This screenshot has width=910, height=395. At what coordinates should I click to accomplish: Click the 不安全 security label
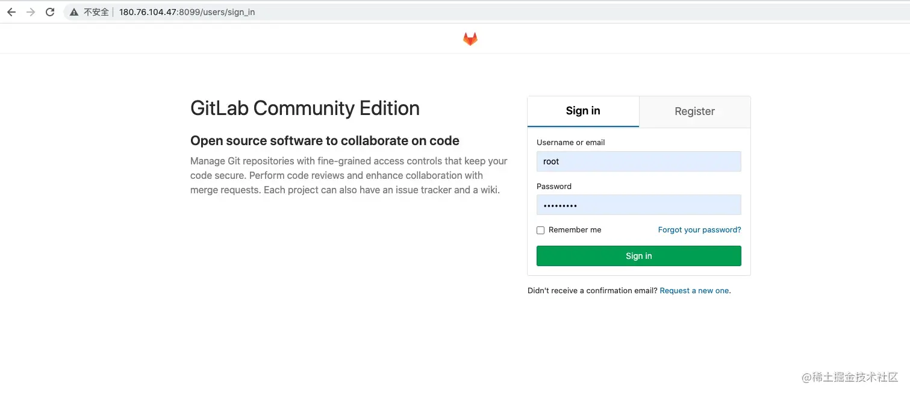pyautogui.click(x=96, y=12)
